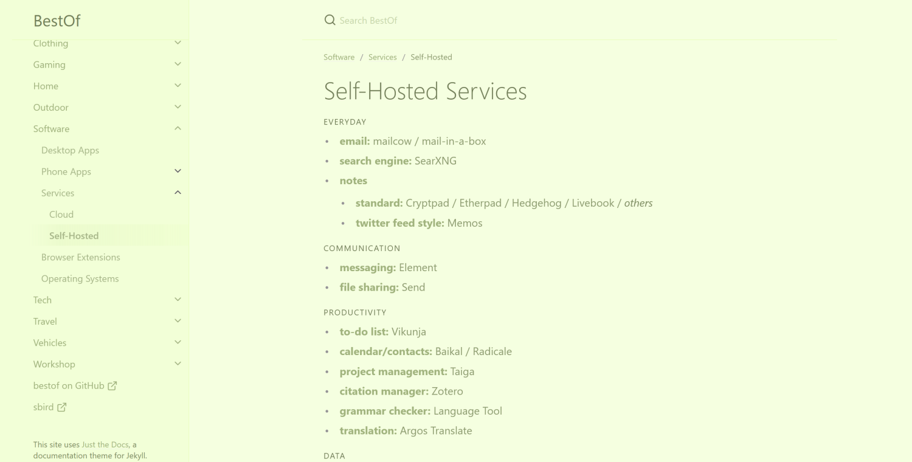Collapse the Software section chevron
Screen dimensions: 912x462
(x=178, y=128)
